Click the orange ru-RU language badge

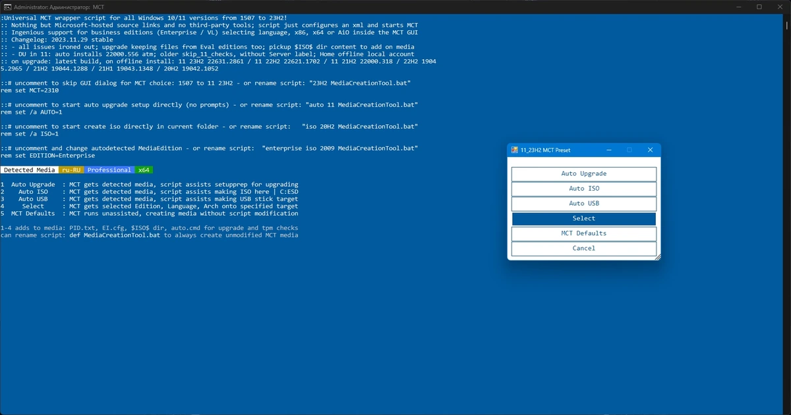tap(71, 170)
